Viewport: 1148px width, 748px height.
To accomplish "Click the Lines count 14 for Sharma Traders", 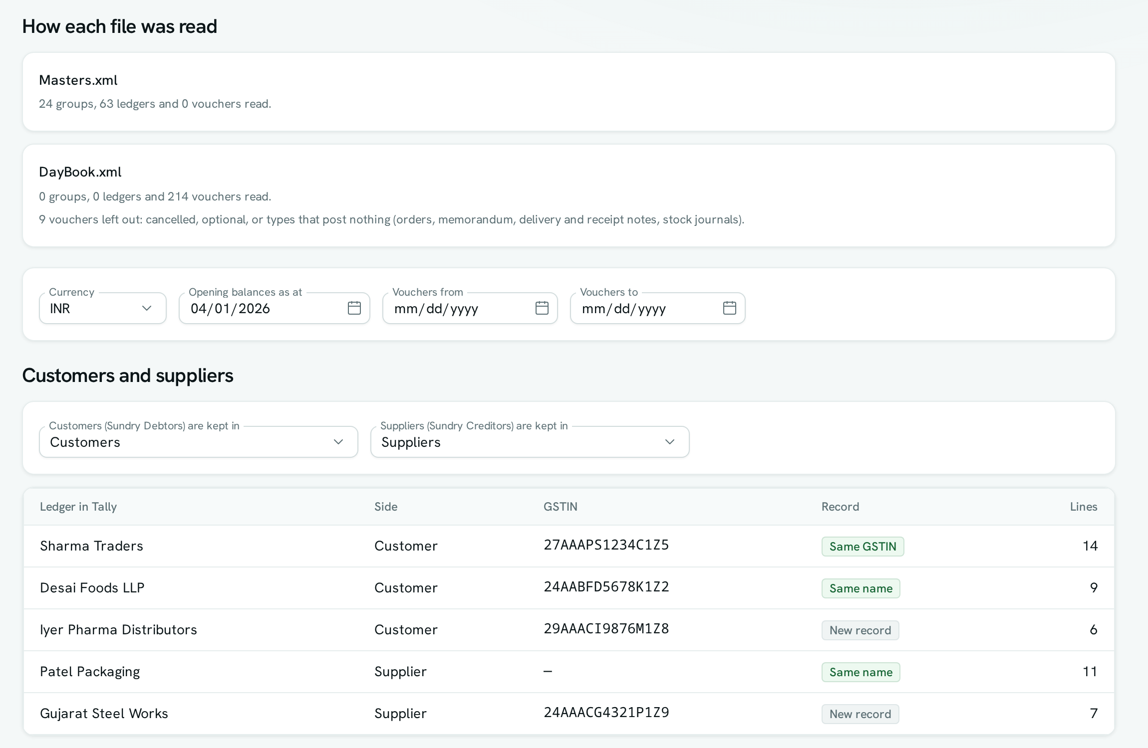I will (x=1090, y=546).
